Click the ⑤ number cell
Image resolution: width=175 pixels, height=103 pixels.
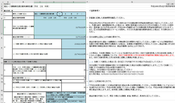point(8,70)
